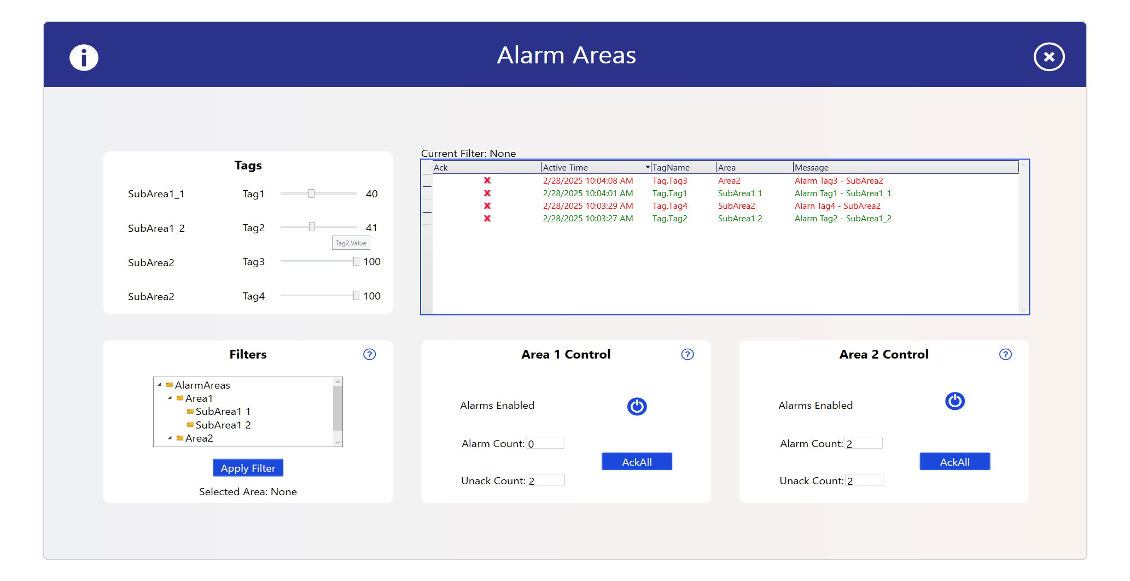Click red X ack icon for Tag.Tag2
The height and width of the screenshot is (581, 1130).
pyautogui.click(x=487, y=218)
